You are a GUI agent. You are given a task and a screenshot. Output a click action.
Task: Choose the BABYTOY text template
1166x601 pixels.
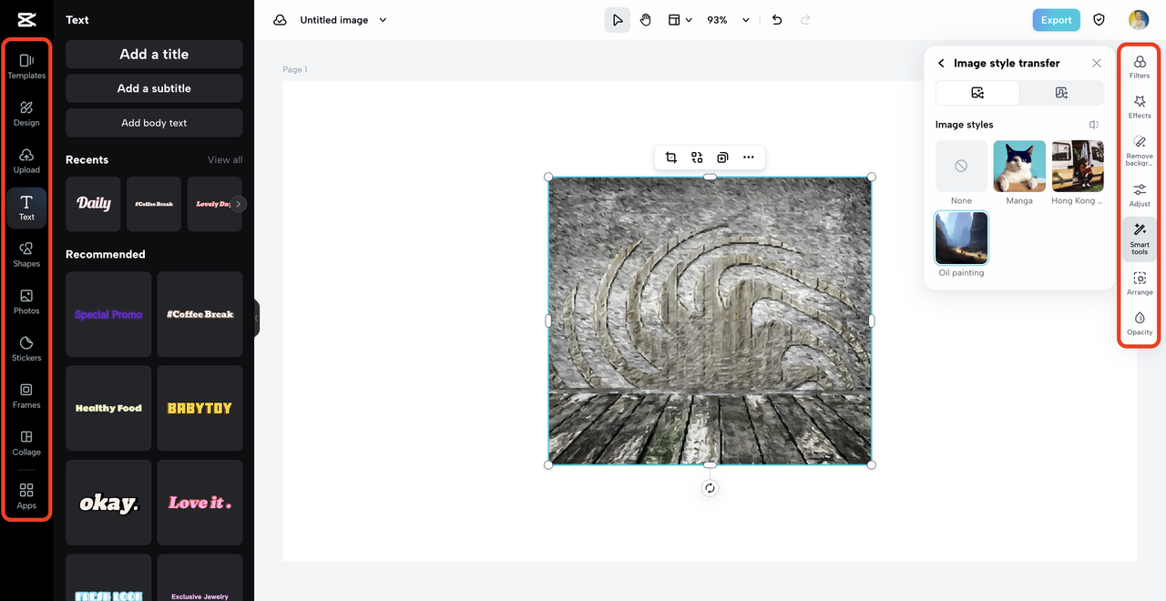click(x=199, y=408)
